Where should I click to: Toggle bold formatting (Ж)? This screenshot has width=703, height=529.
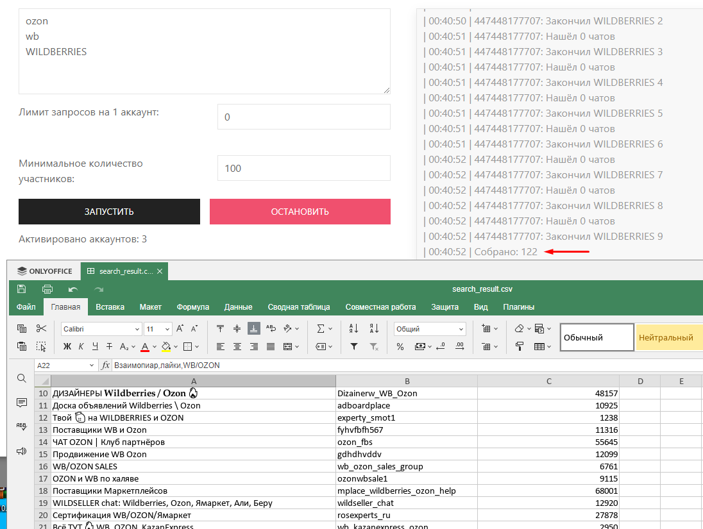pos(67,347)
